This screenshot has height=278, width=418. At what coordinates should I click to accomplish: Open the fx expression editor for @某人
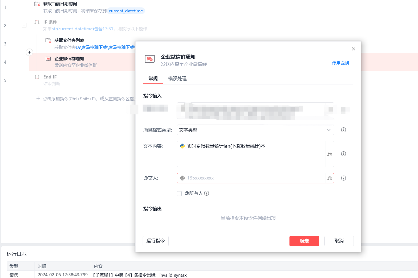point(330,178)
